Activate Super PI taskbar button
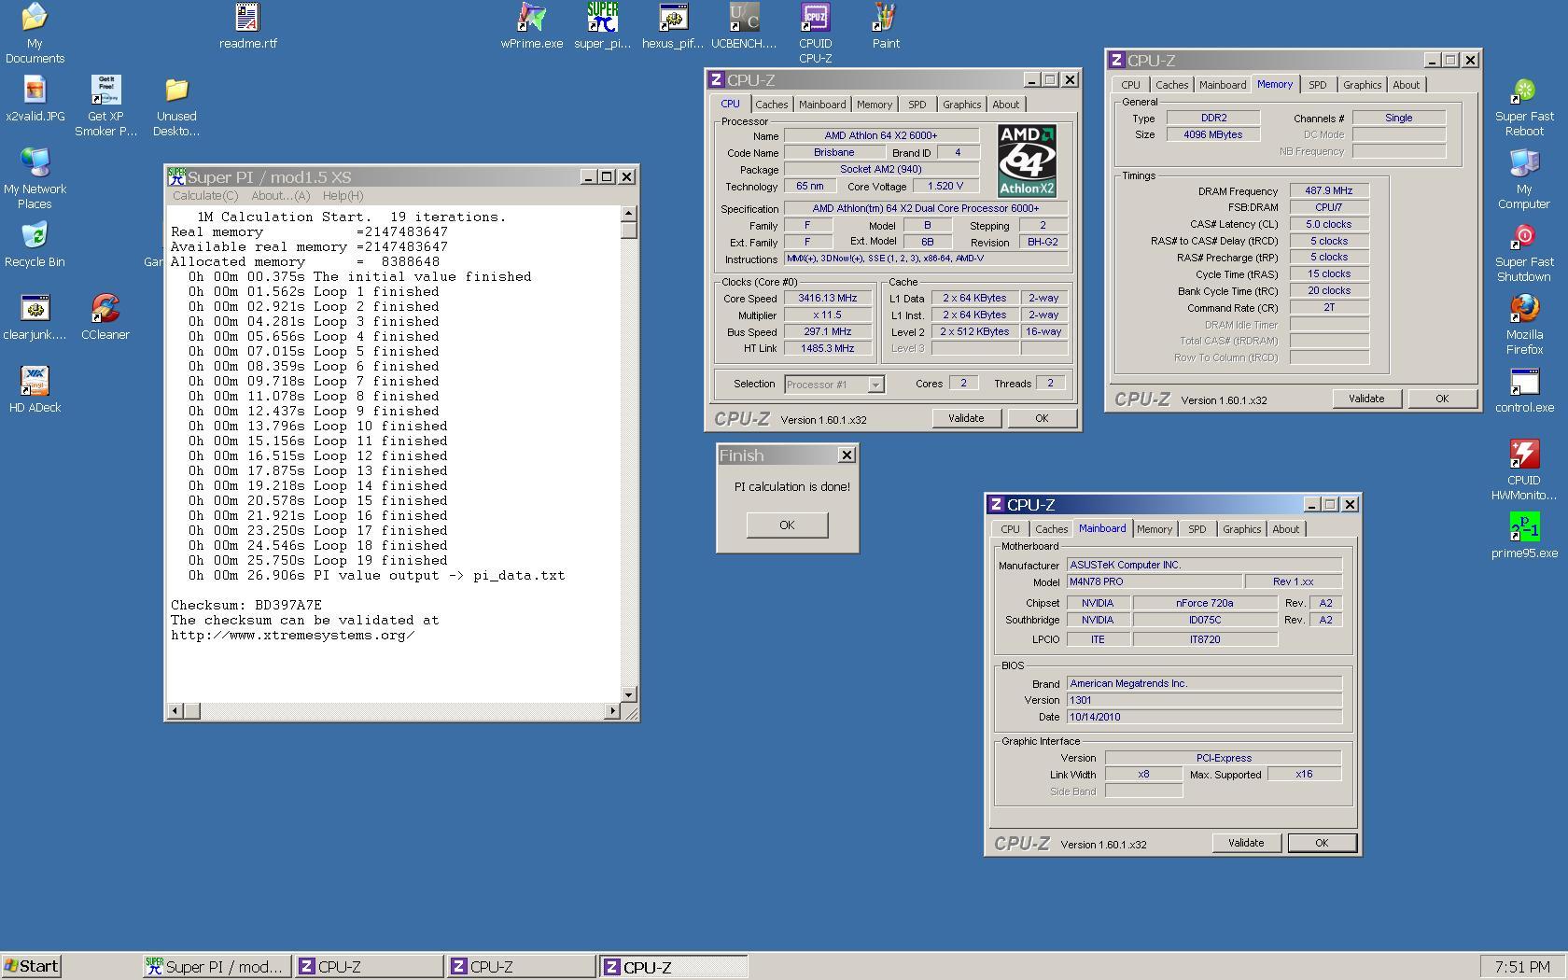This screenshot has width=1568, height=980. click(217, 967)
